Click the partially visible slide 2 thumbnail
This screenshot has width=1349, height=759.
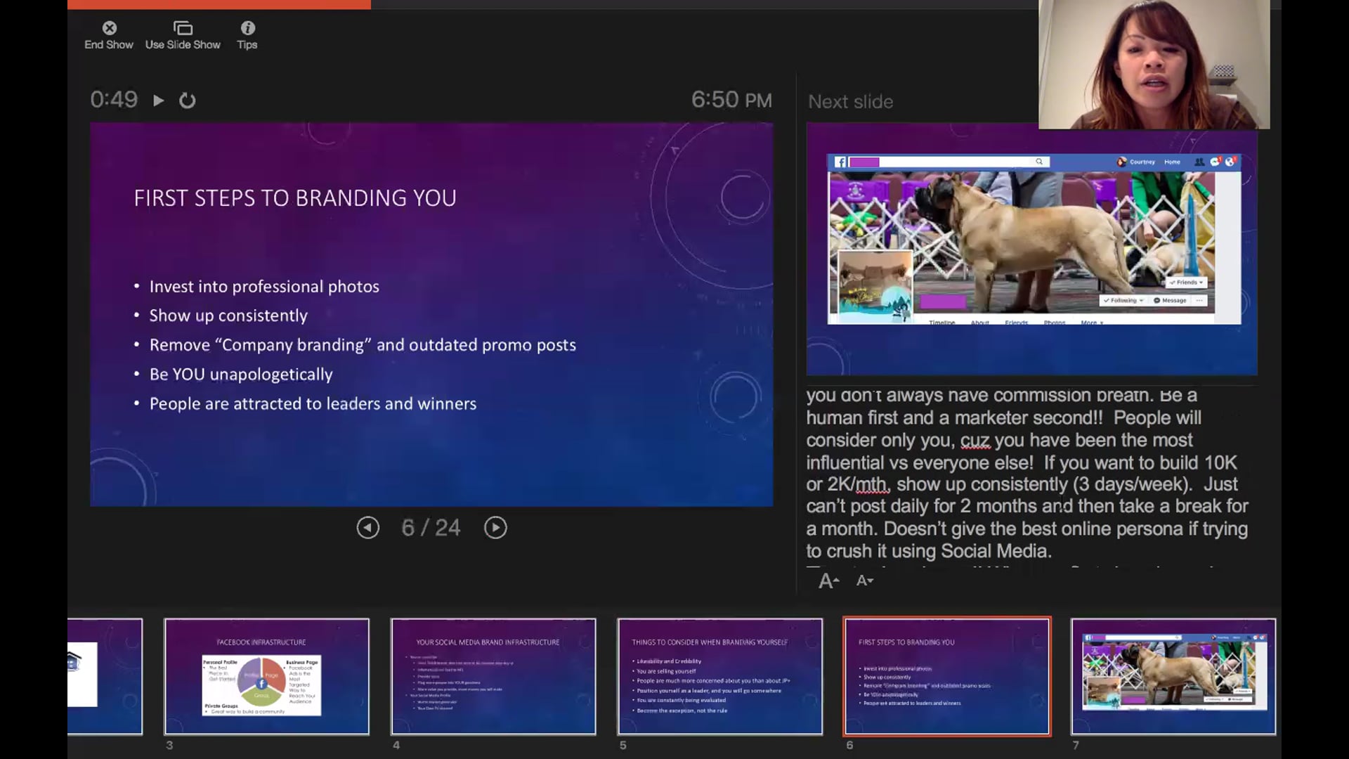coord(105,676)
